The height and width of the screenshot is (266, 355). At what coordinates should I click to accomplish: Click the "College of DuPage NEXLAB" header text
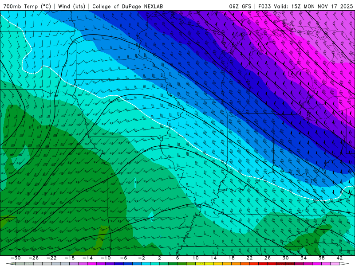127,6
